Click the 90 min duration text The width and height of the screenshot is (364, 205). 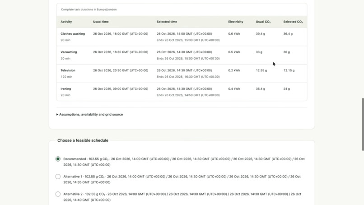click(x=65, y=40)
